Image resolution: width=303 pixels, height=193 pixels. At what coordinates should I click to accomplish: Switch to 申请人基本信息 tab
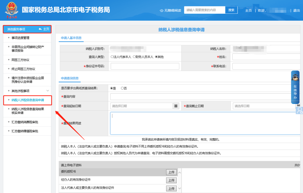pos(71,38)
